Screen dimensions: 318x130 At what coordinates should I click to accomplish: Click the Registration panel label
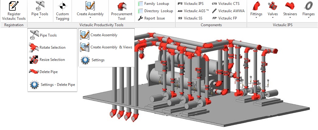tap(14, 25)
